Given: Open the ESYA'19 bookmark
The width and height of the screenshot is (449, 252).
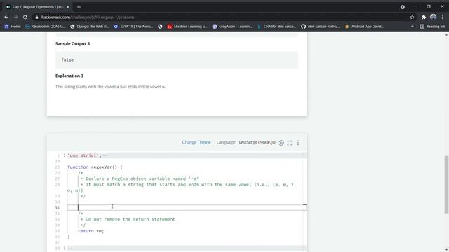Looking at the screenshot, I should (133, 27).
